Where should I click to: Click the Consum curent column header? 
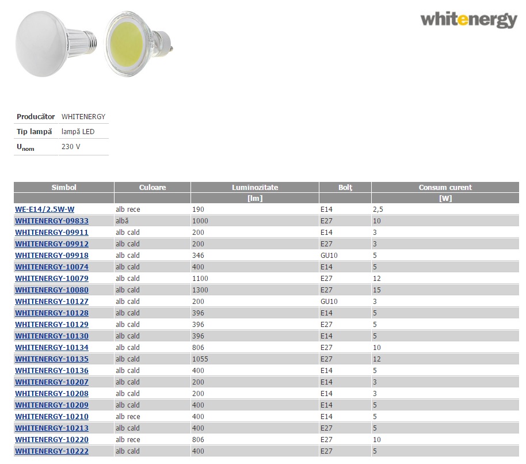(x=445, y=187)
